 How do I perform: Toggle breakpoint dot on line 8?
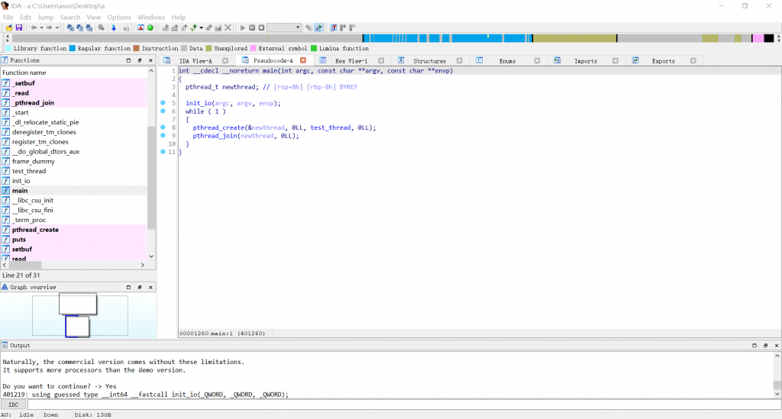coord(163,127)
